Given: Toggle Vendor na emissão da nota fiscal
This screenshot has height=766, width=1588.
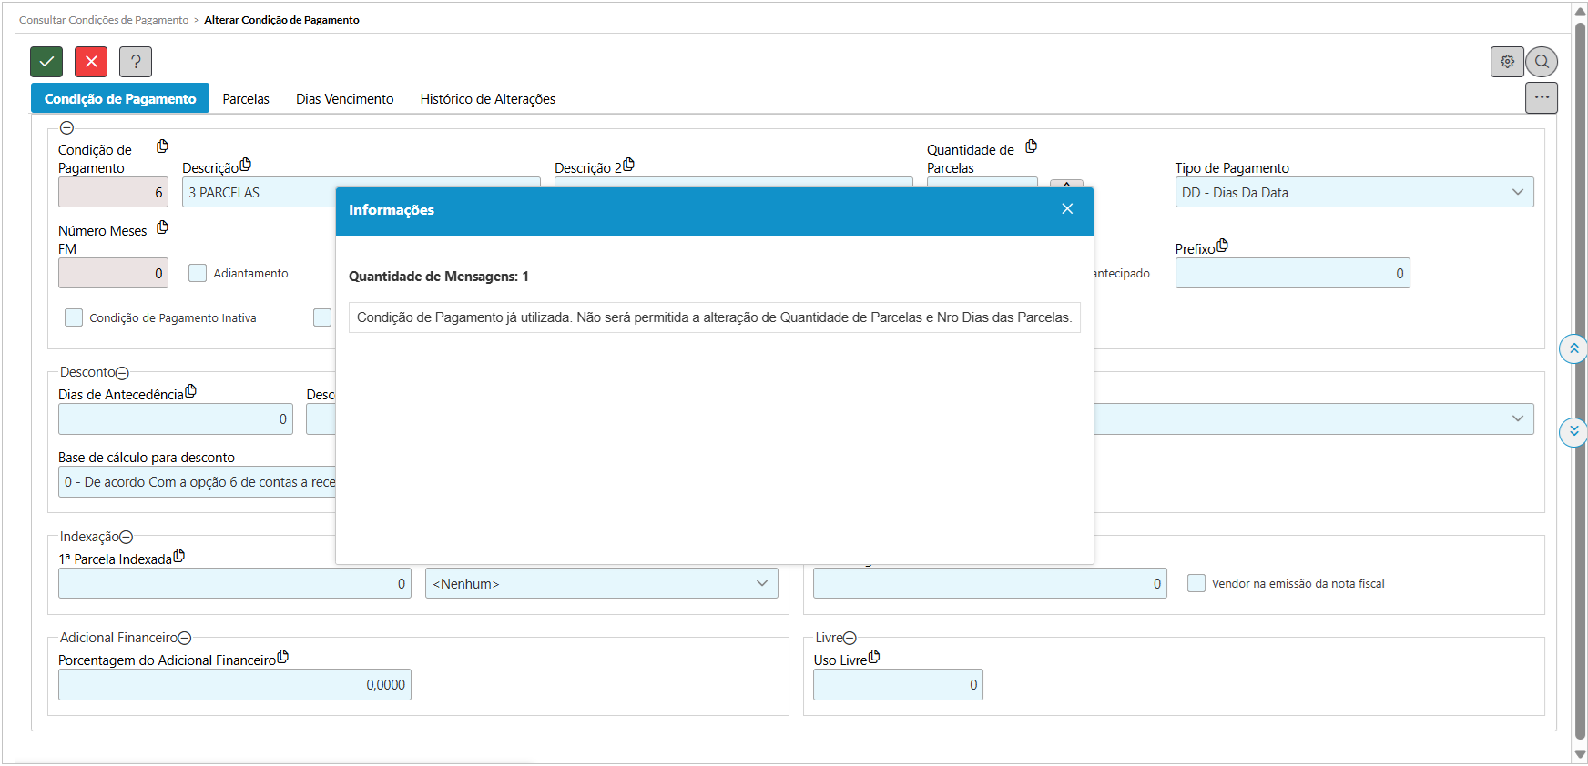Looking at the screenshot, I should point(1196,583).
